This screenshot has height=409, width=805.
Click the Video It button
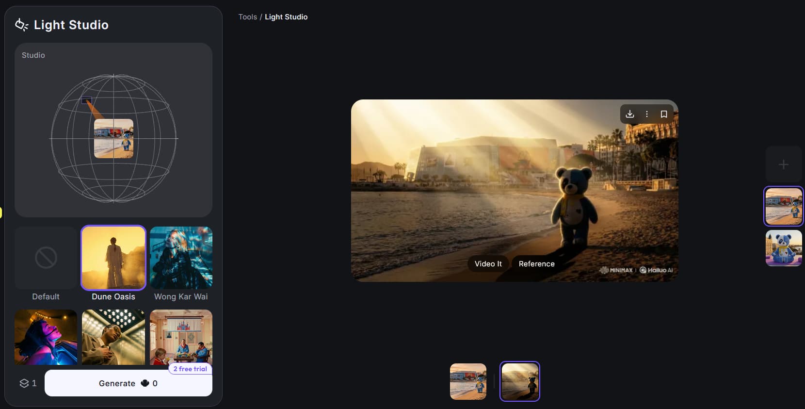488,263
